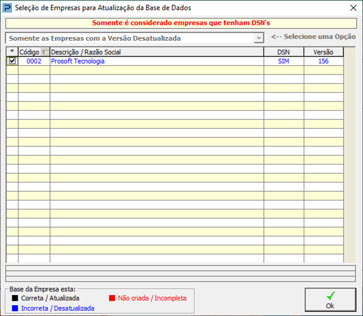Click the 'Correta / Atualizada' legend label
Screen dimensions: 363x316
(50, 298)
